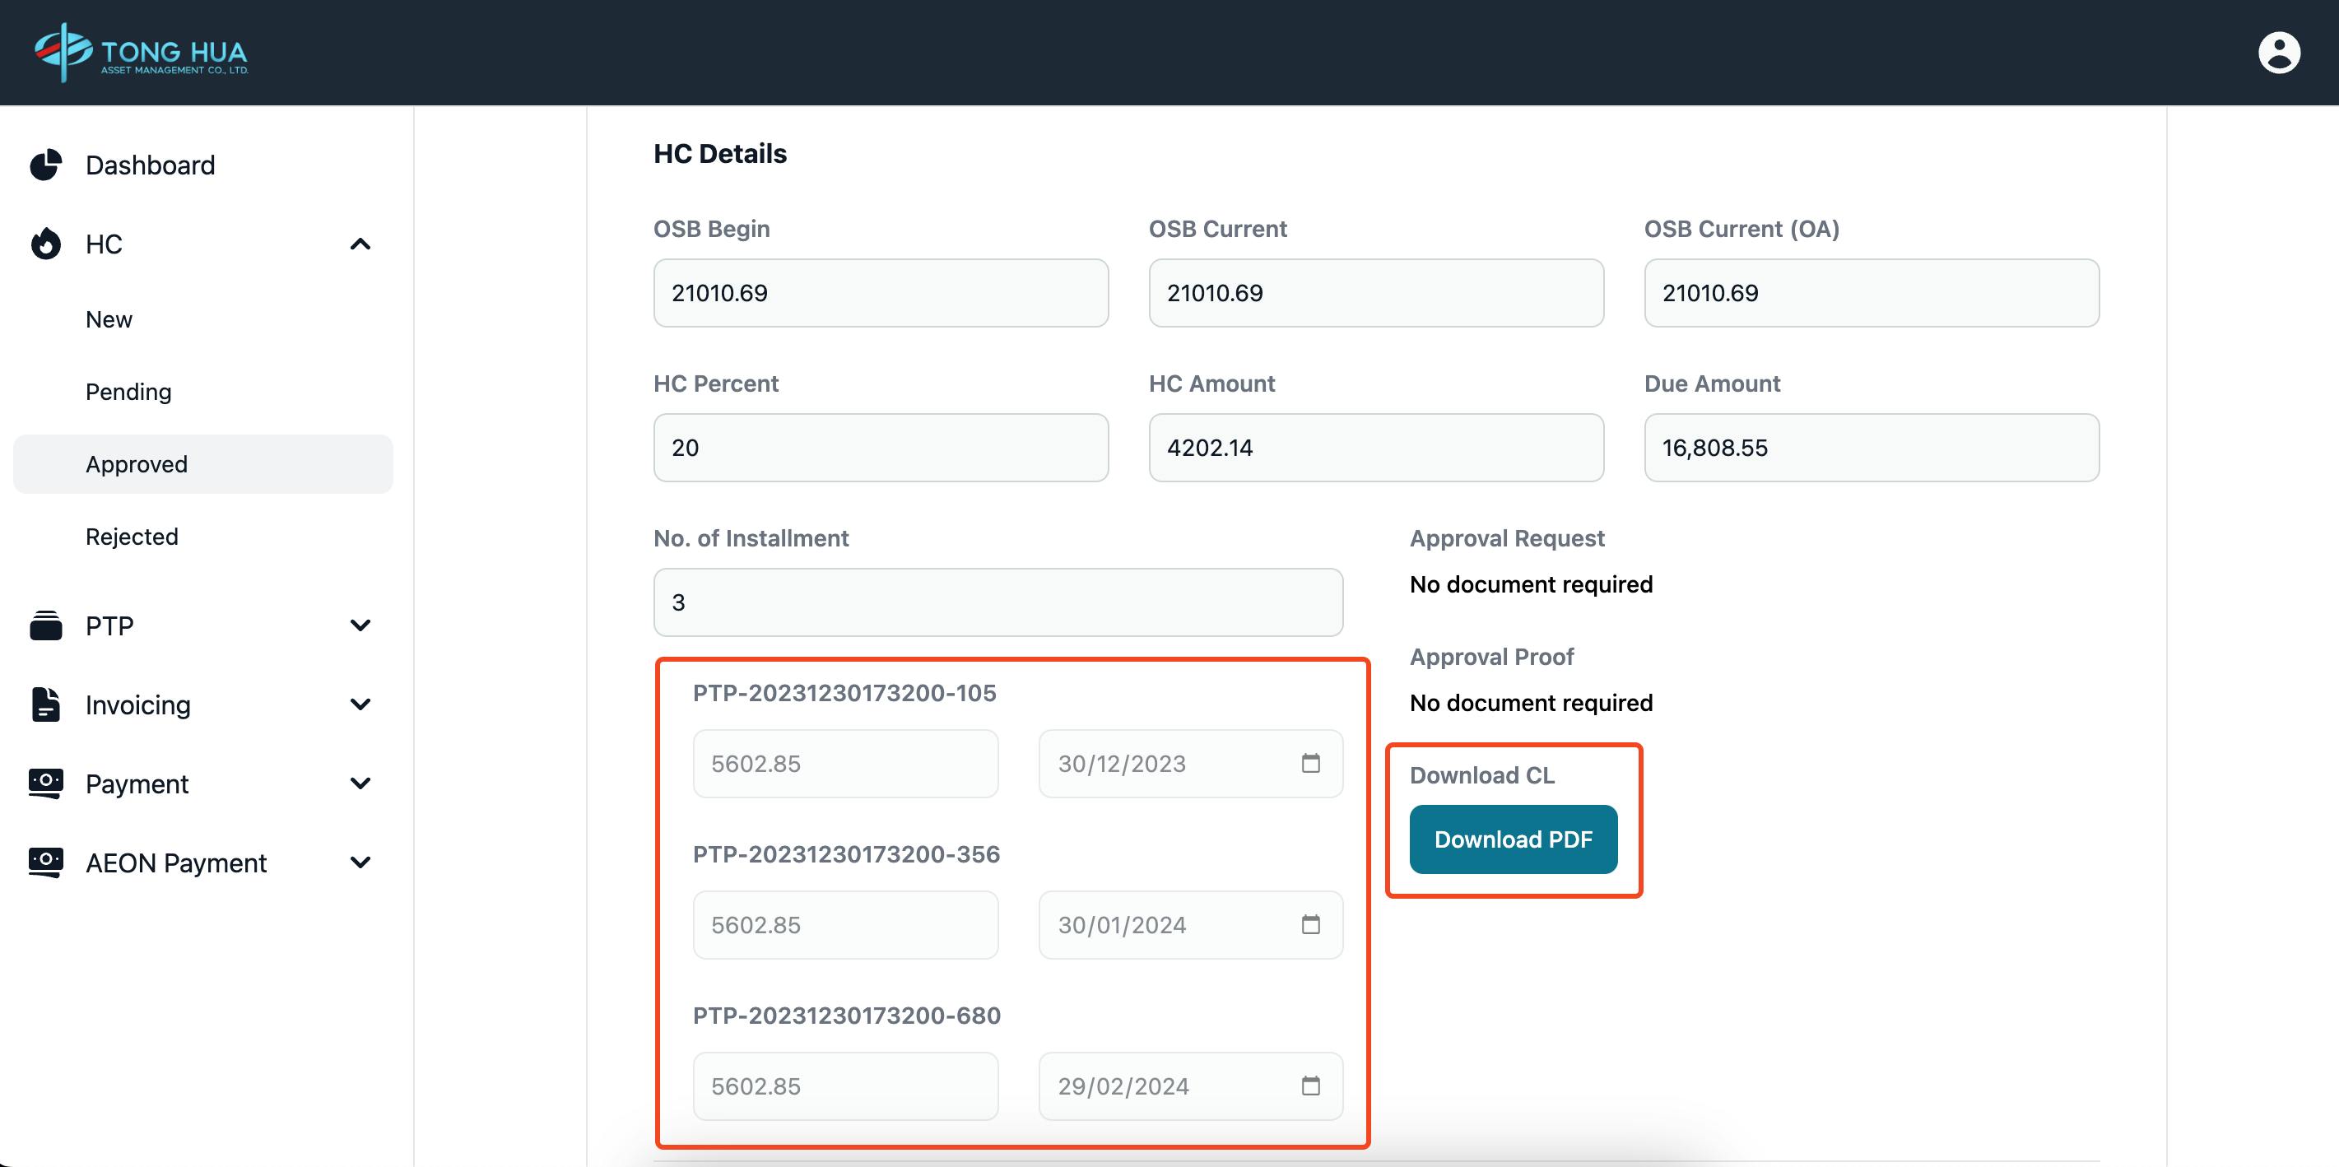2339x1167 pixels.
Task: Click the Approval Proof label
Action: (1492, 657)
